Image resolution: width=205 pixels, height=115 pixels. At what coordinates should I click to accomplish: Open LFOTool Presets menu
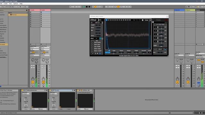159,20
